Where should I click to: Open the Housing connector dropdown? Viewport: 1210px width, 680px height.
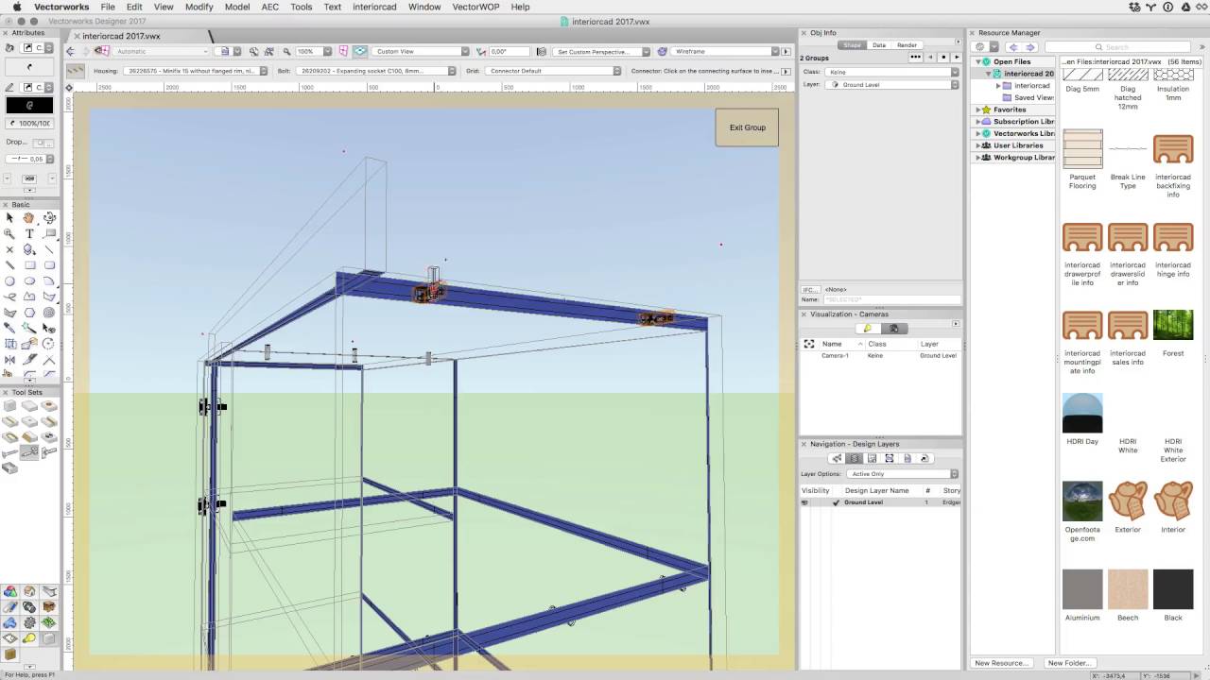coord(195,71)
